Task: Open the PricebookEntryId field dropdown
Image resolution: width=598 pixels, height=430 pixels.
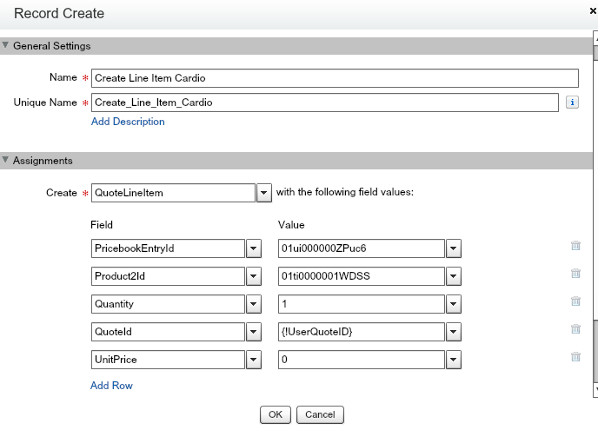Action: pos(254,249)
